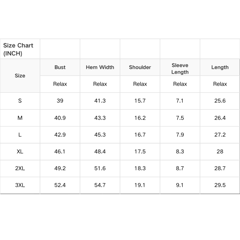Screen dimensions: 240x240
Task: Select the bust value 40.9 cell
Action: pos(60,118)
